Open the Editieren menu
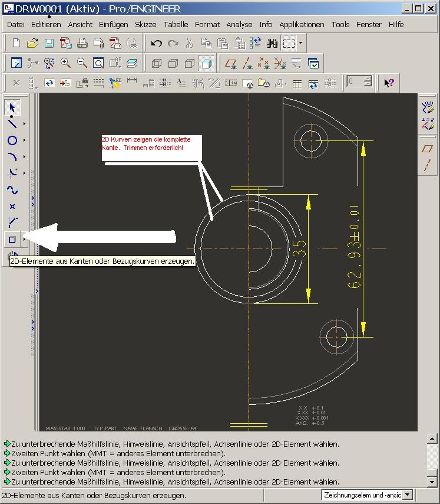Viewport: 440px width, 504px height. coord(46,24)
